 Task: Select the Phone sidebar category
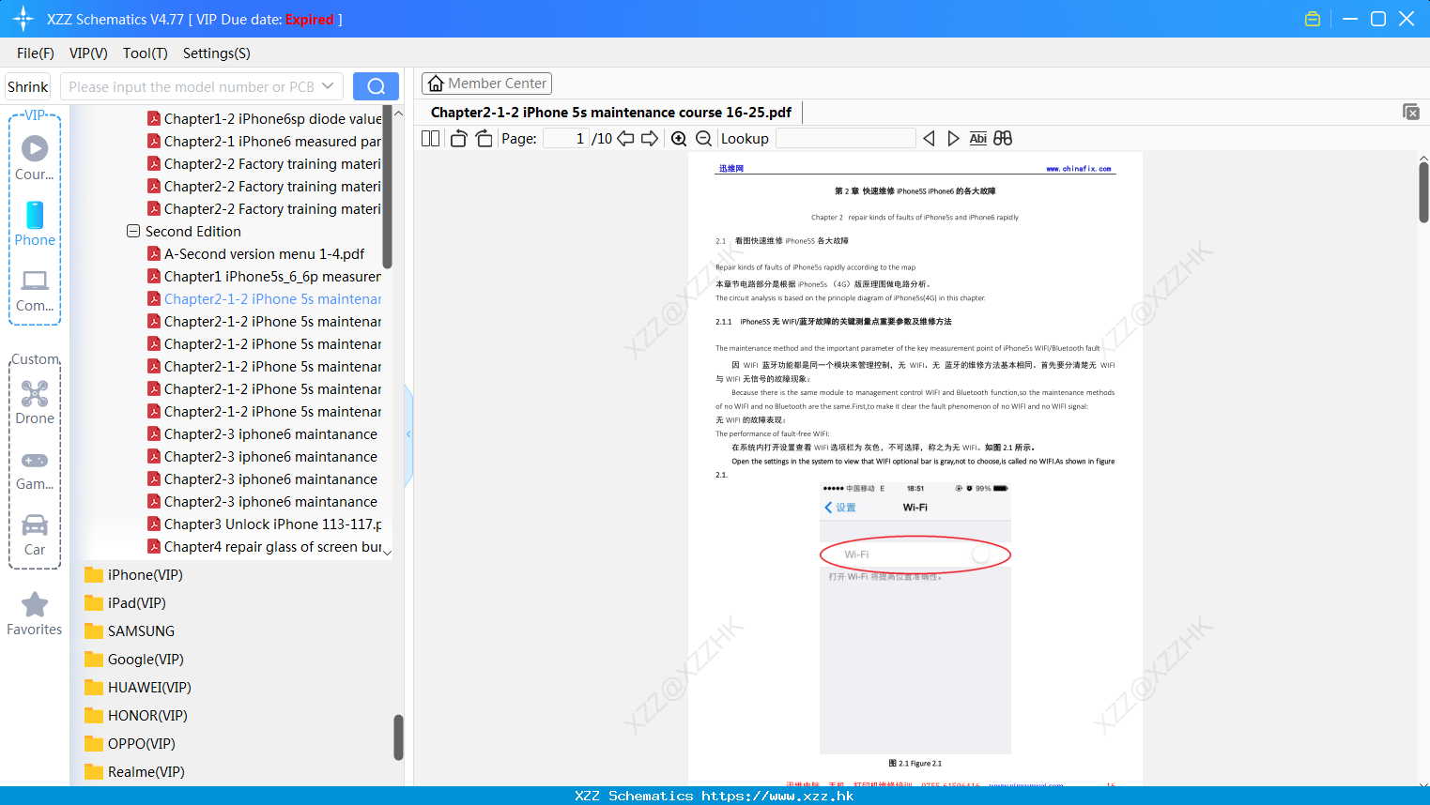coord(35,223)
